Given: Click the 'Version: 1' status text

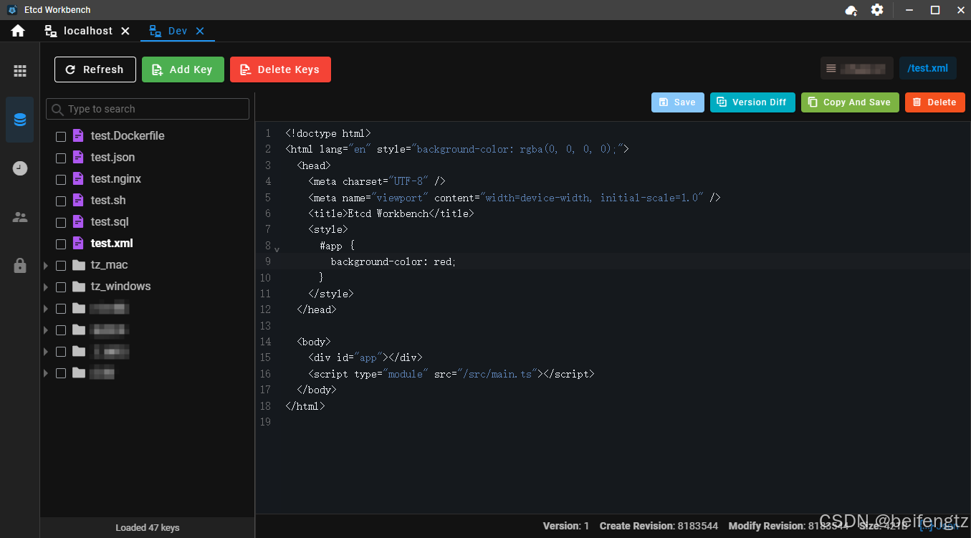Looking at the screenshot, I should [566, 526].
